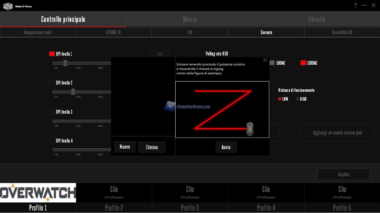Select the Overwatch Profilo 1 thumbnail
The height and width of the screenshot is (213, 380).
pyautogui.click(x=38, y=193)
